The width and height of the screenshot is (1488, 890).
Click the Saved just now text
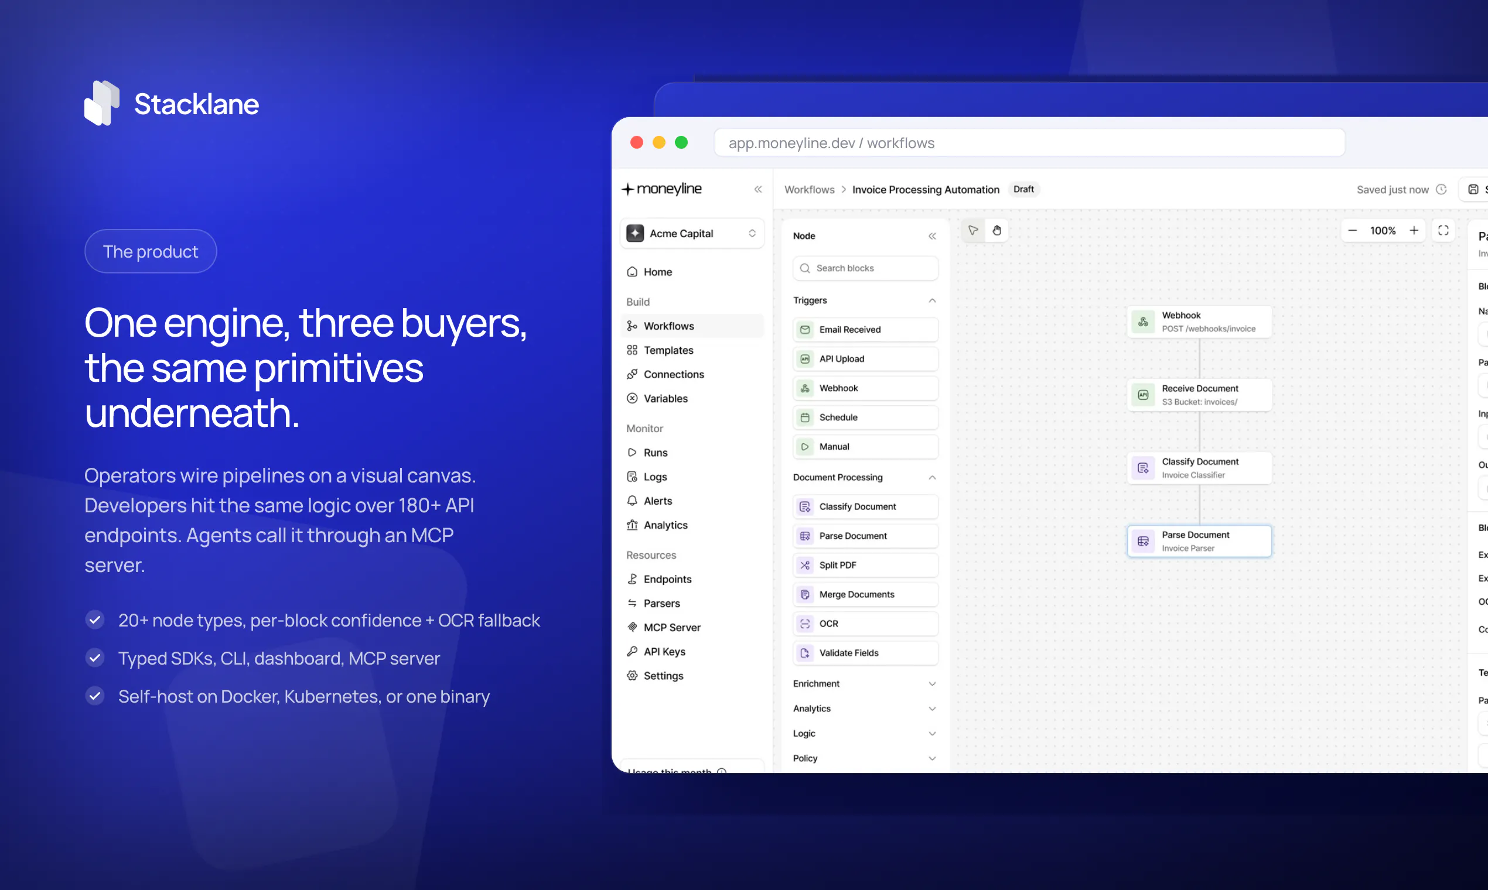[1392, 190]
